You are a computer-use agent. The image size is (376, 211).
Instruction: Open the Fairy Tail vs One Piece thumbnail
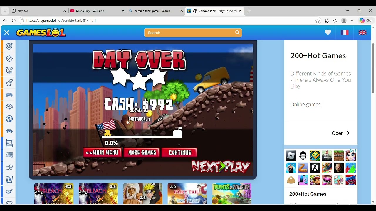[x=187, y=193]
